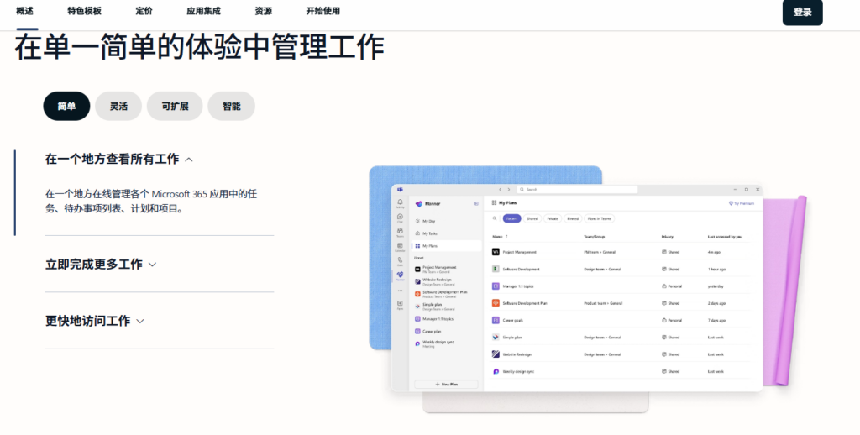Select the 可扩展 feature pill
This screenshot has width=860, height=435.
click(175, 106)
